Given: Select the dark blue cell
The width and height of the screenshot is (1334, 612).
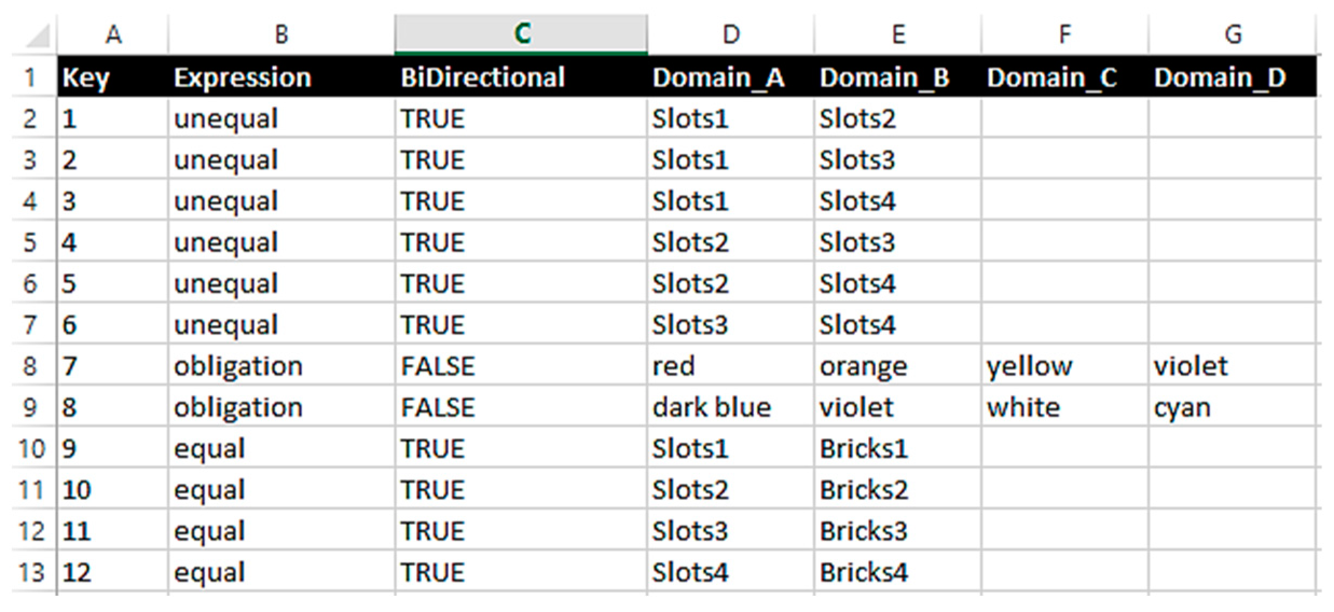Looking at the screenshot, I should point(712,408).
